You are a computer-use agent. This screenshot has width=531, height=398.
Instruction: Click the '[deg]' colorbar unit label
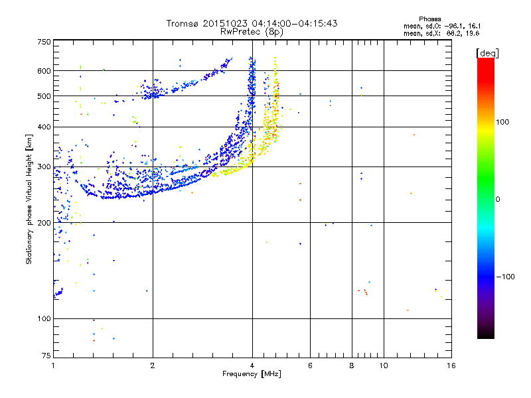pyautogui.click(x=487, y=54)
